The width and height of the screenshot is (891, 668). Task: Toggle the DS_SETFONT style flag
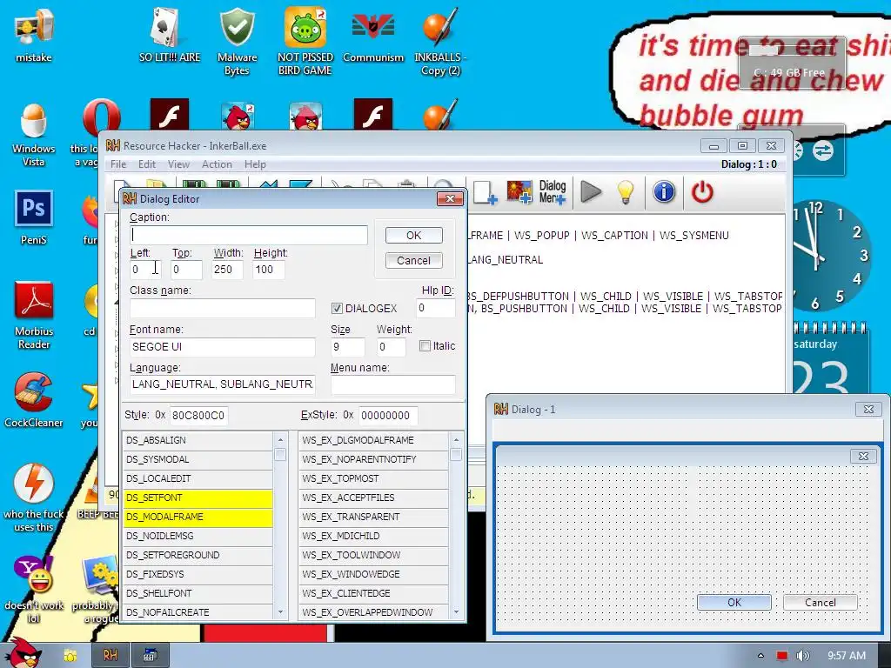tap(198, 498)
